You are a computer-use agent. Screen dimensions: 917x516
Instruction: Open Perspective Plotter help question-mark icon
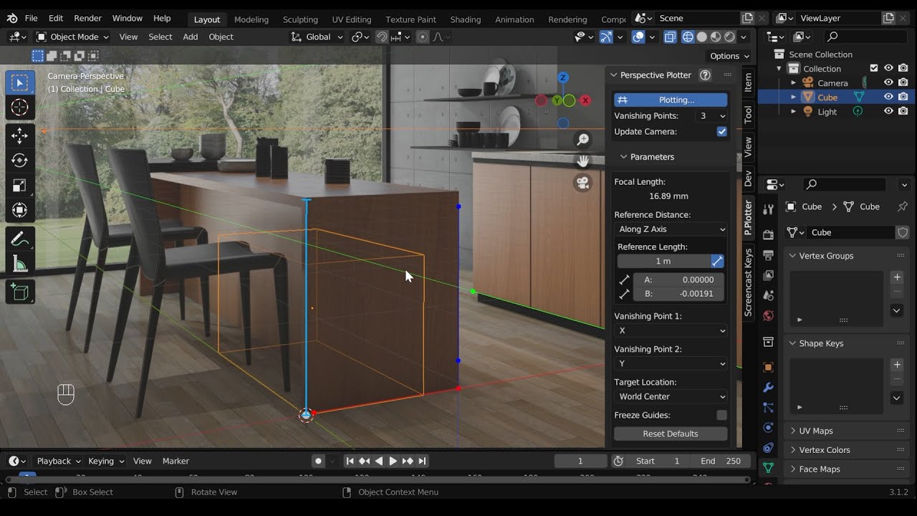click(705, 75)
